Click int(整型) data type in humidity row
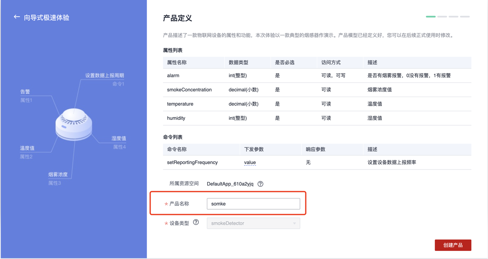 238,118
